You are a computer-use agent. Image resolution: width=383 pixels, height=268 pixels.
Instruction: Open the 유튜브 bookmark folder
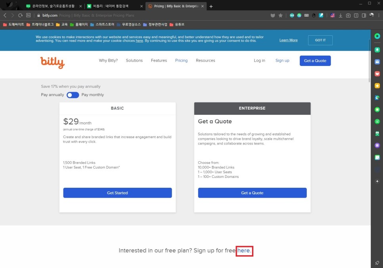pyautogui.click(x=177, y=25)
